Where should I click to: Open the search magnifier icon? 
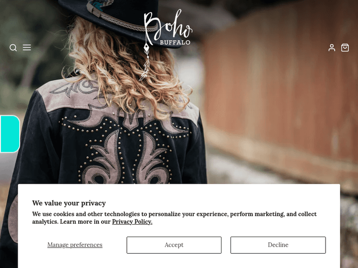point(13,48)
